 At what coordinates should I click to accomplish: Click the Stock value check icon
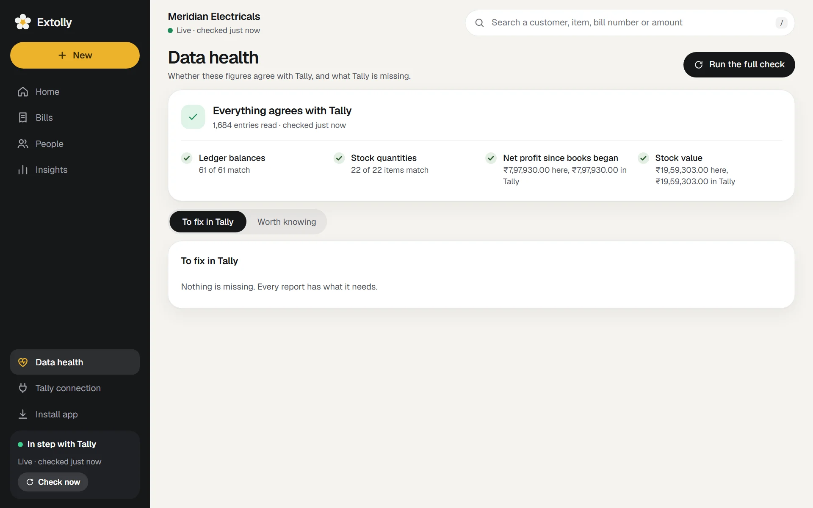643,158
